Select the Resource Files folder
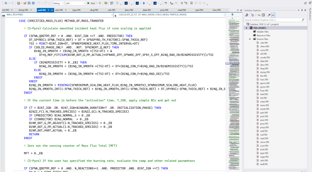 point(263,36)
